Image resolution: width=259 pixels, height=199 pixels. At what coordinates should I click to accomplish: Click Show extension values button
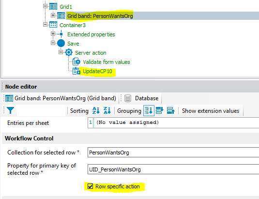click(211, 111)
